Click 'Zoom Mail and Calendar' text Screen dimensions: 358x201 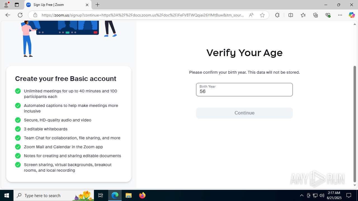pos(63,147)
